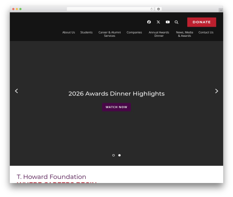Click the 2026 Awards Dinner Highlights heading
This screenshot has height=197, width=233.
(116, 94)
